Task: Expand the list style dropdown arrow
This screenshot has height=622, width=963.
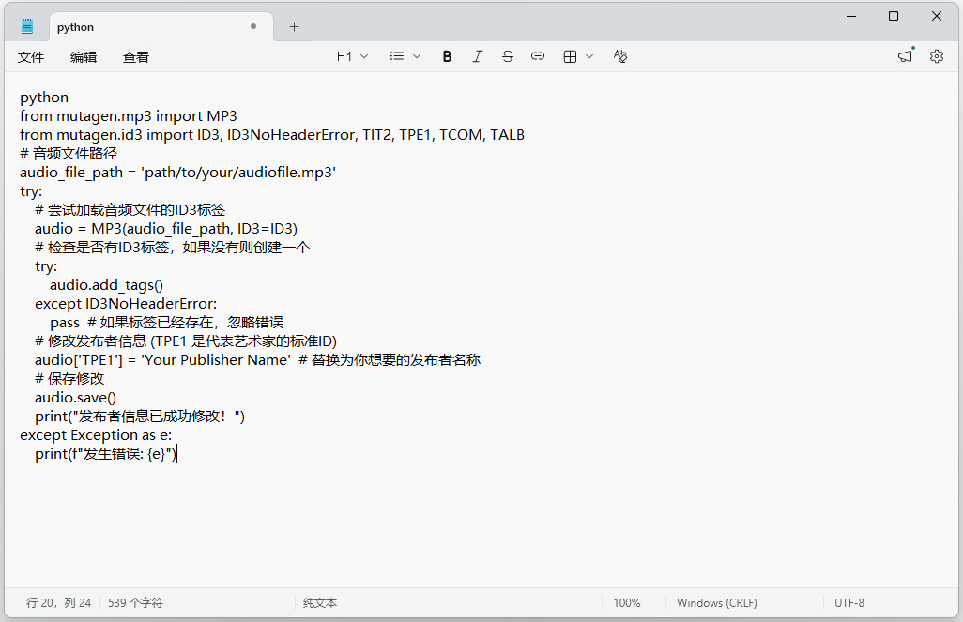Action: coord(417,56)
